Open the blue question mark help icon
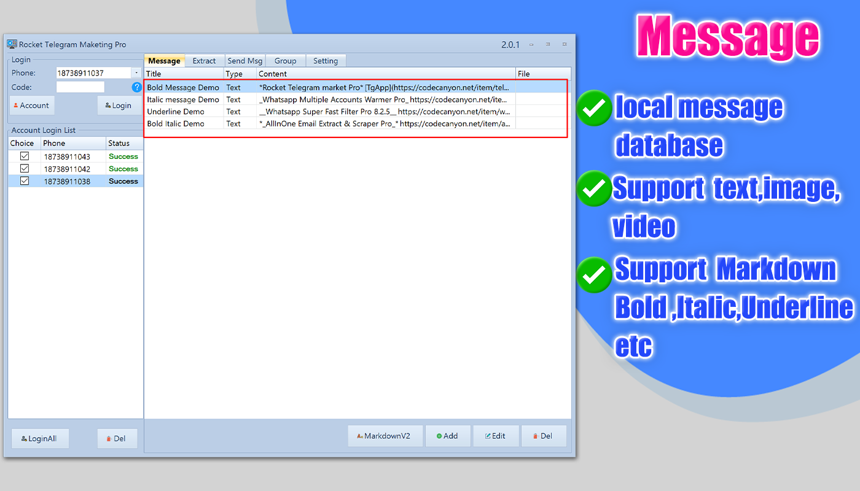The height and width of the screenshot is (491, 860). point(136,87)
